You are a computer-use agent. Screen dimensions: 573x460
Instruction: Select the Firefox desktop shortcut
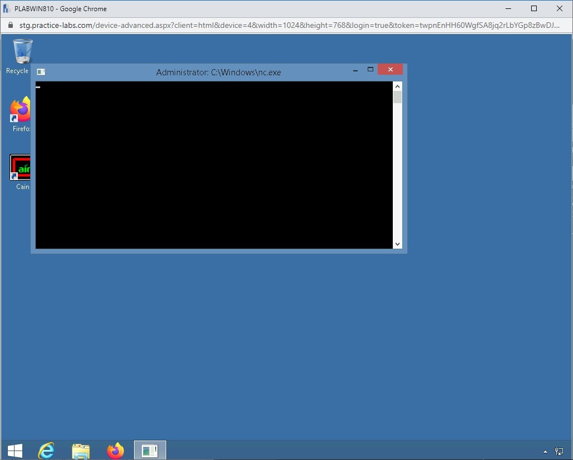click(x=21, y=112)
